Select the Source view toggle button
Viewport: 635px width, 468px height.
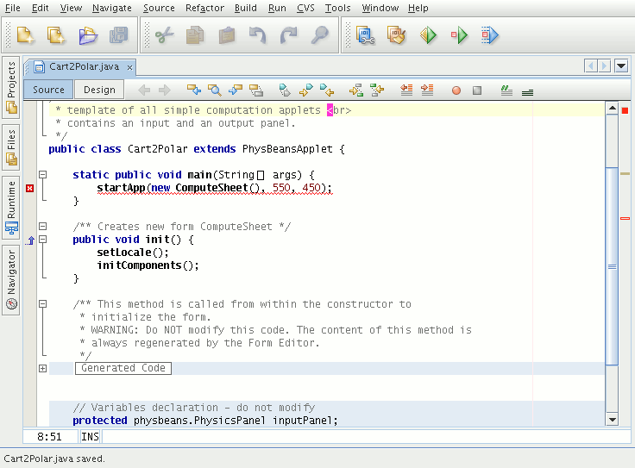(x=48, y=90)
